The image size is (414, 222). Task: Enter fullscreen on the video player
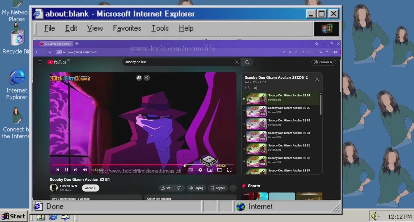tap(229, 170)
